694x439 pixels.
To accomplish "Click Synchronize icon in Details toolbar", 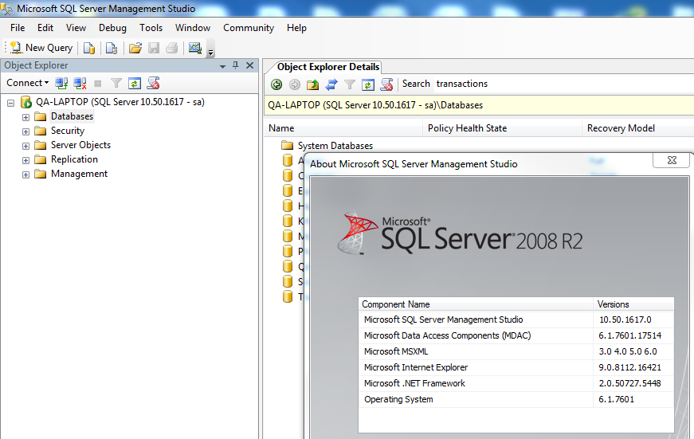I will pos(331,84).
